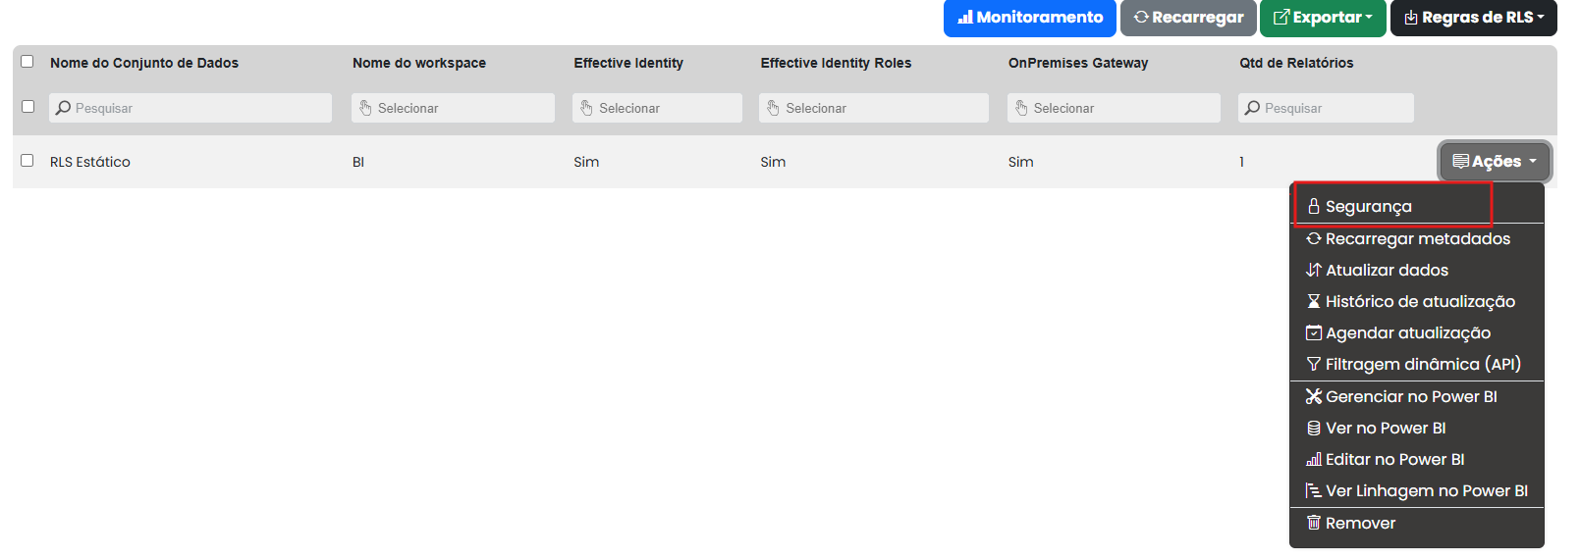Viewport: 1580px width, 558px height.
Task: Click the calendar icon for Agendar atualização
Action: [x=1313, y=332]
